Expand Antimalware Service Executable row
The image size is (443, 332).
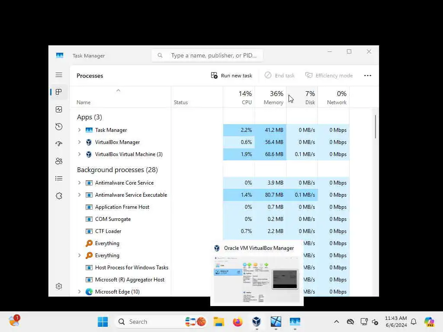pos(80,195)
